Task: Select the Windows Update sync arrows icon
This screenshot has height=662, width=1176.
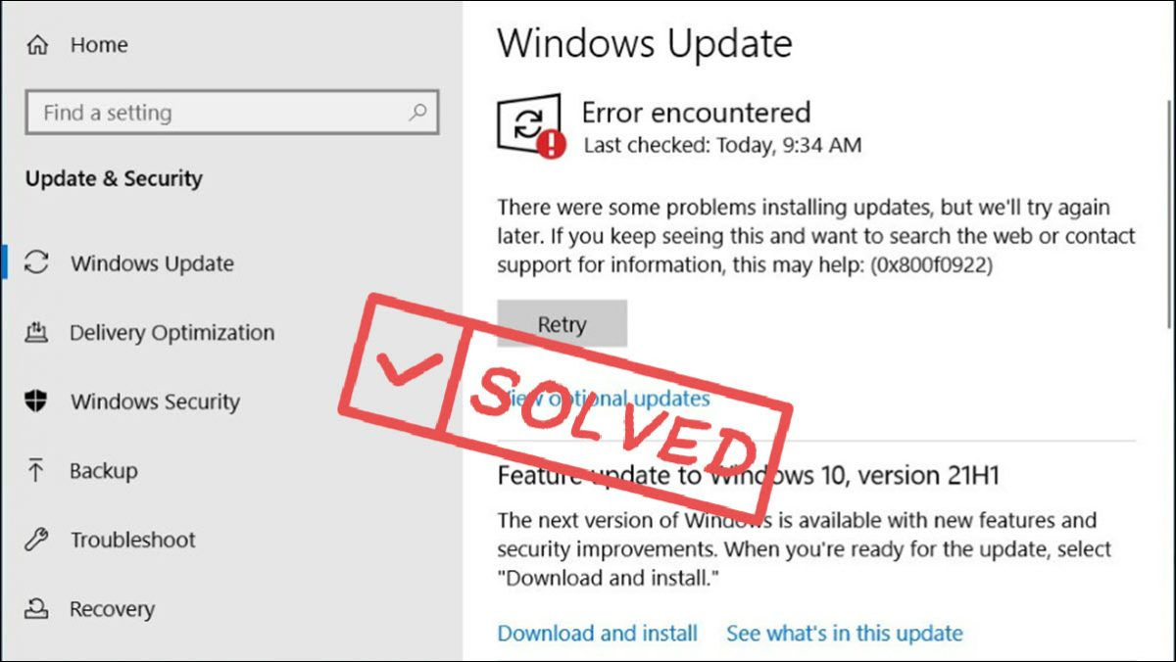Action: (x=38, y=263)
